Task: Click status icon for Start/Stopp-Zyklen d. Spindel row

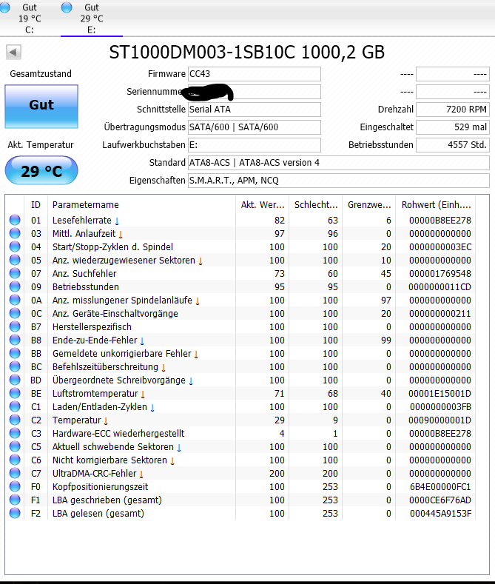Action: (15, 247)
